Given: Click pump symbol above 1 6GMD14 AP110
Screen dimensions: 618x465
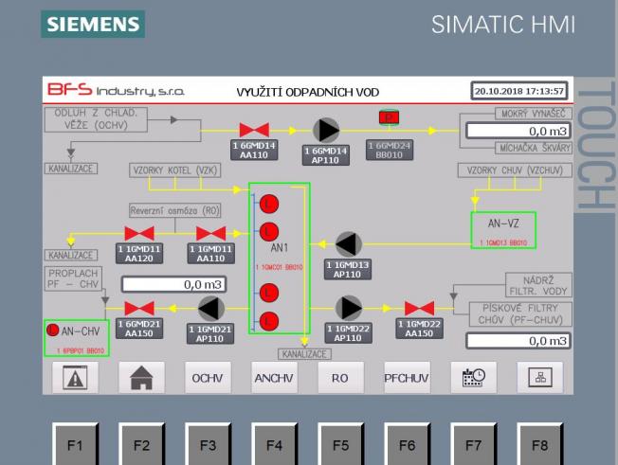Looking at the screenshot, I should coord(326,131).
